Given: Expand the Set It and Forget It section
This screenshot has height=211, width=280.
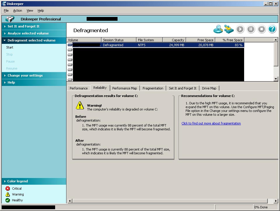Looking at the screenshot, I should point(34,26).
